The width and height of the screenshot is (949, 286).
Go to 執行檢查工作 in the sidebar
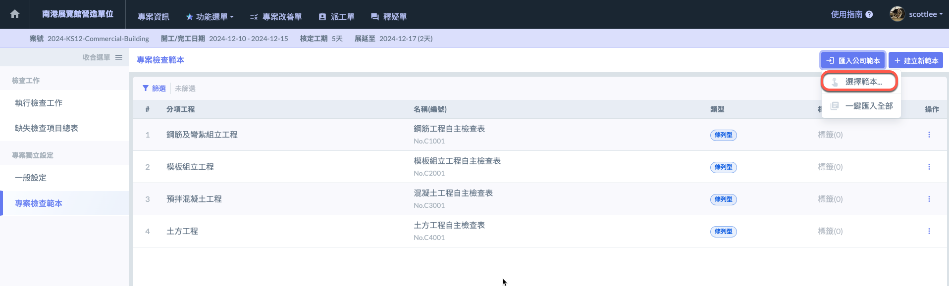(x=39, y=103)
